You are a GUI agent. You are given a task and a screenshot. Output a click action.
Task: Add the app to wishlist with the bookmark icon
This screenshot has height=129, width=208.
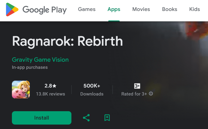107,118
